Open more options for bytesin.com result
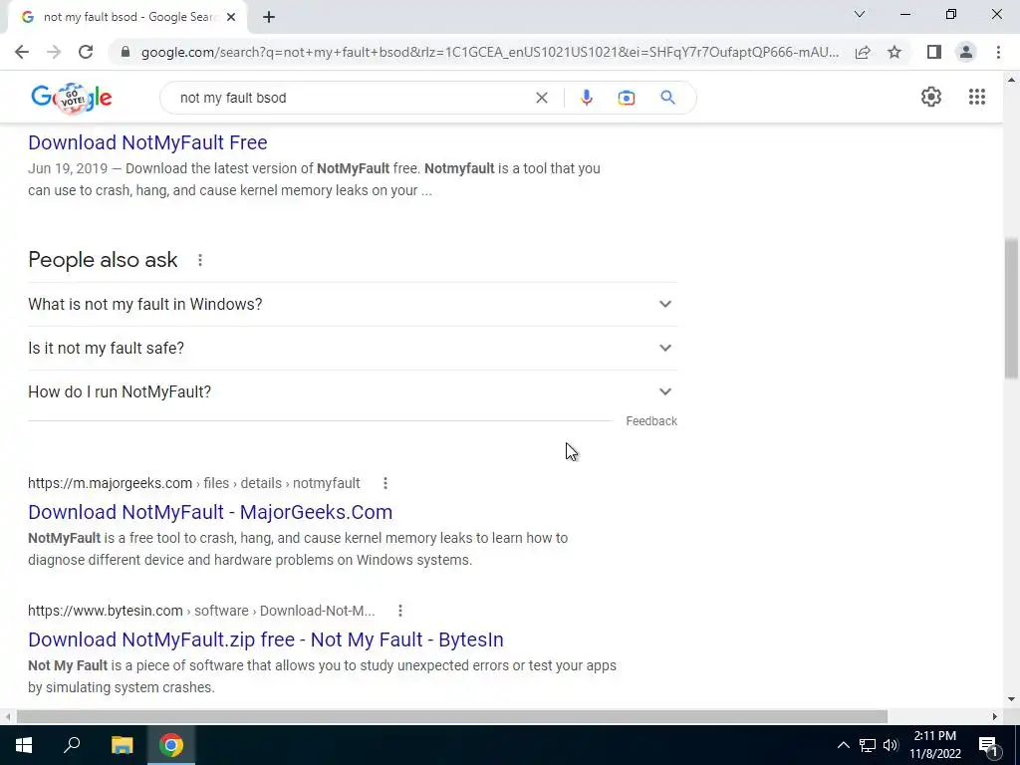This screenshot has height=765, width=1020. coord(400,611)
